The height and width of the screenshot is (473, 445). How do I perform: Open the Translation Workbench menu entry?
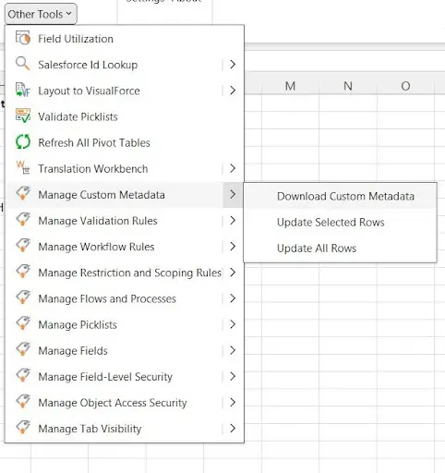114,168
